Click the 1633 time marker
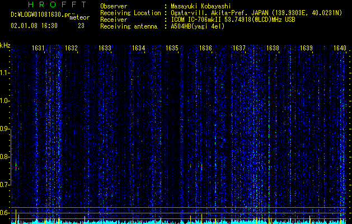Image resolution: width=352 pixels, height=224 pixels. tap(105, 48)
